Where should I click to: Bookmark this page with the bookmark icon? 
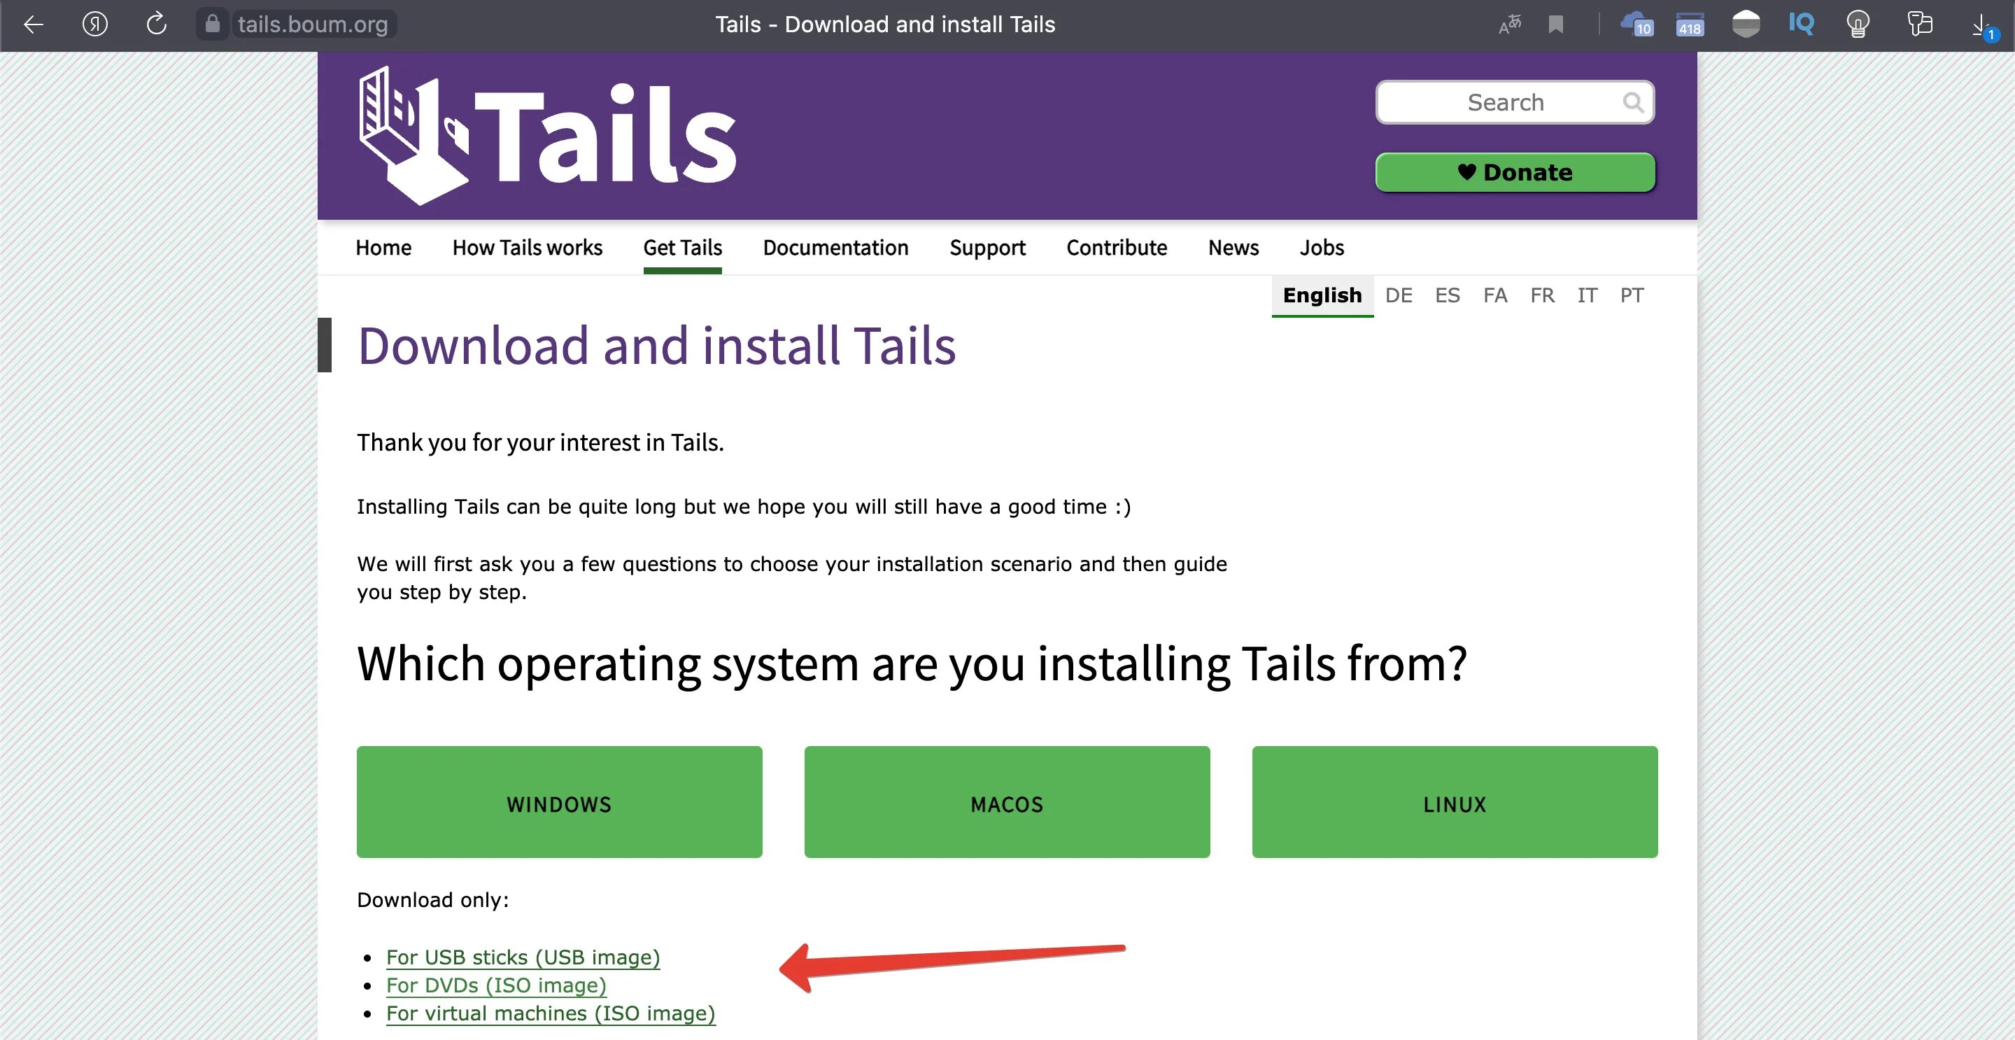(1556, 24)
